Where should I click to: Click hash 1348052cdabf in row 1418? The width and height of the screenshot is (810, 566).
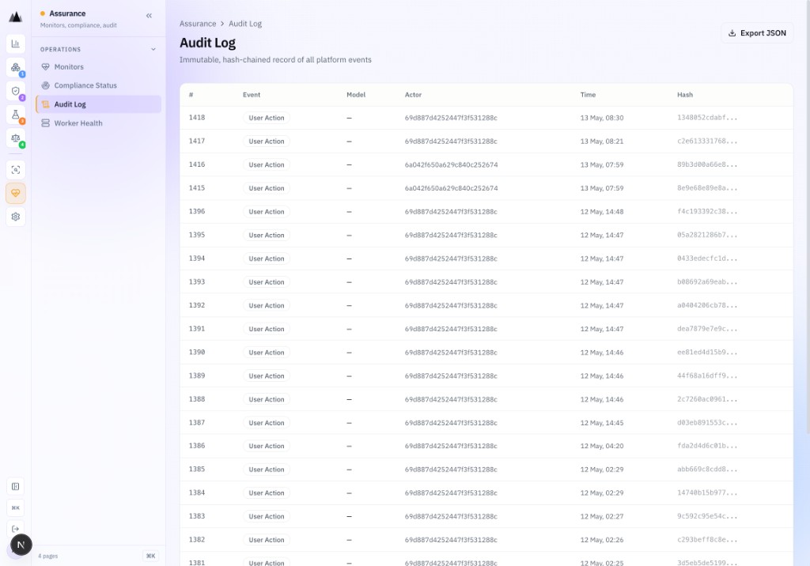(707, 118)
